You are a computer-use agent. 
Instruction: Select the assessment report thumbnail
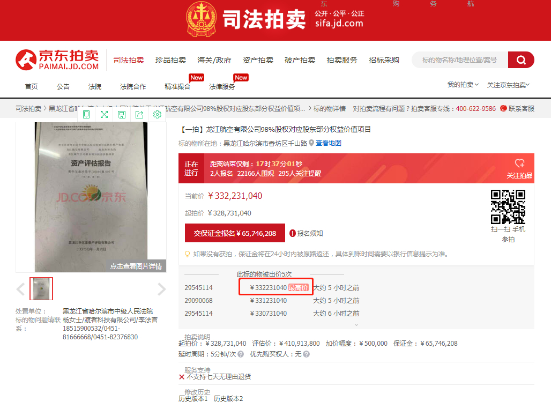41,288
